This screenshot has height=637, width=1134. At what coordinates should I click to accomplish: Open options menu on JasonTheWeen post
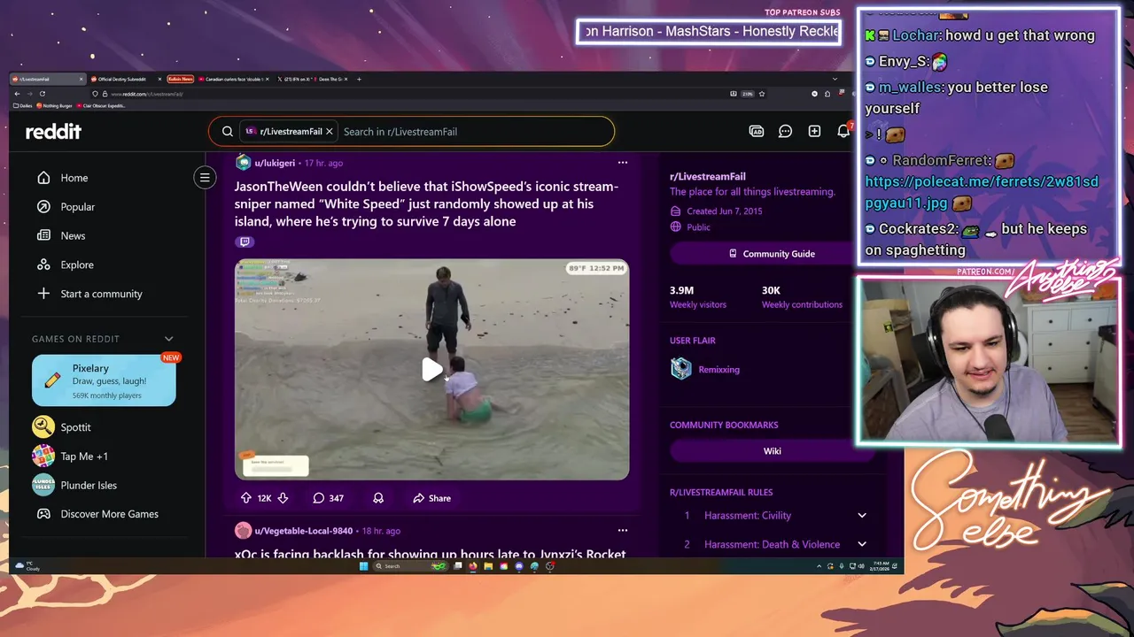click(623, 163)
